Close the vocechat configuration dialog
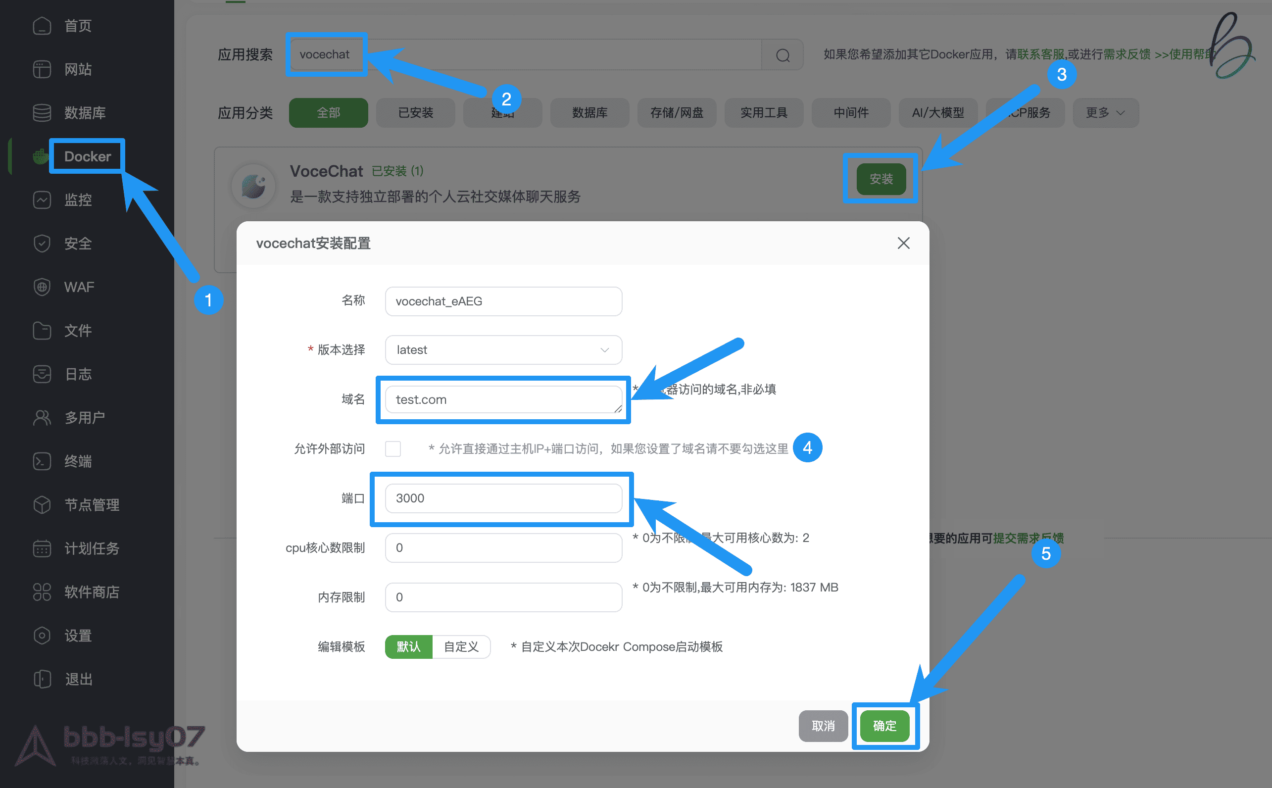This screenshot has width=1272, height=788. pyautogui.click(x=903, y=244)
